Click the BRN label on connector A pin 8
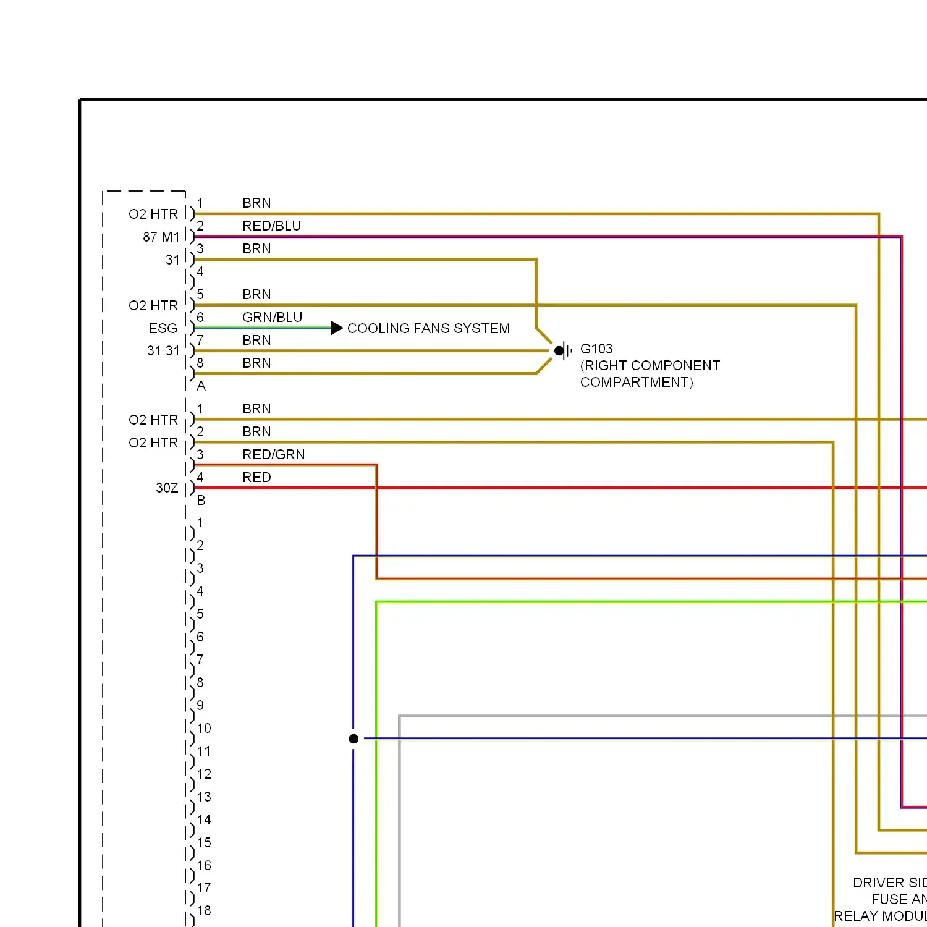Screen dimensions: 927x927 coord(256,363)
